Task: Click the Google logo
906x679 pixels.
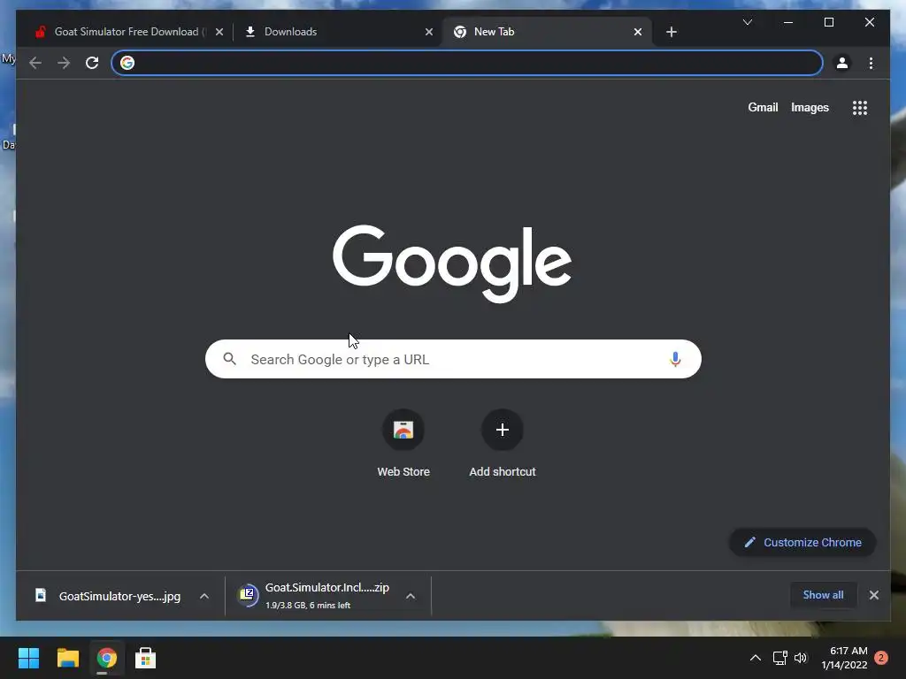Action: (x=452, y=263)
